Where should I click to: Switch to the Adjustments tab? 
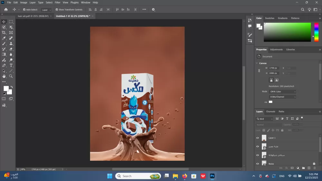(276, 50)
